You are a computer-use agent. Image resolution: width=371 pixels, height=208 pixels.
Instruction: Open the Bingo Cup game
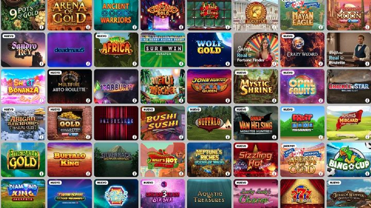[349, 160]
